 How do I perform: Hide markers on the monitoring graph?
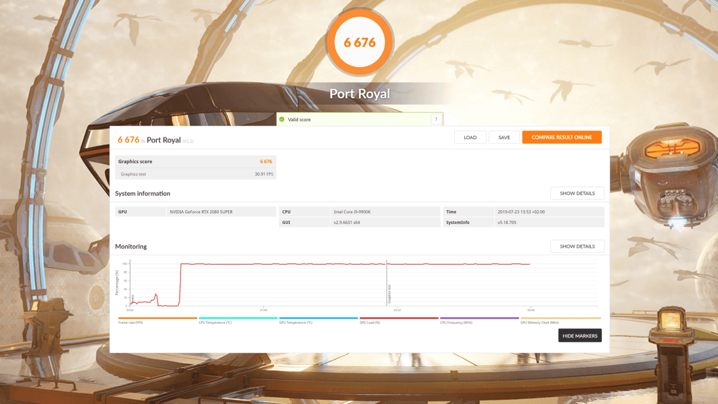pos(580,336)
